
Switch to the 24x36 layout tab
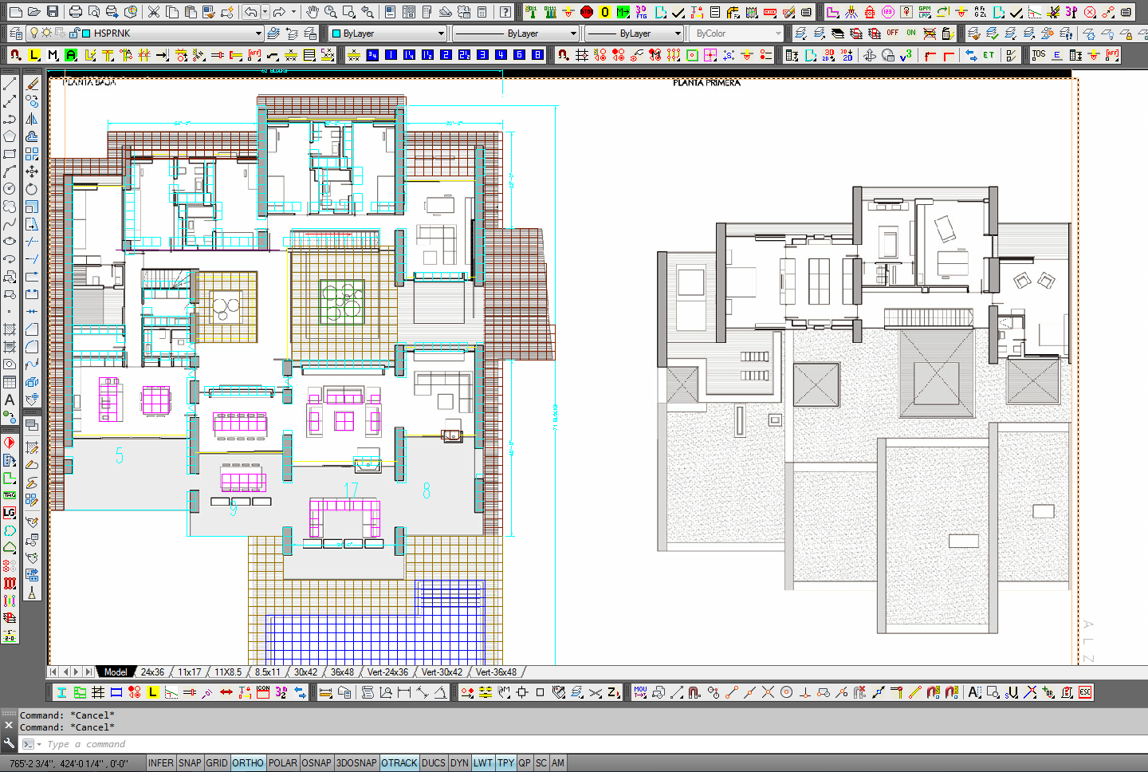click(152, 672)
